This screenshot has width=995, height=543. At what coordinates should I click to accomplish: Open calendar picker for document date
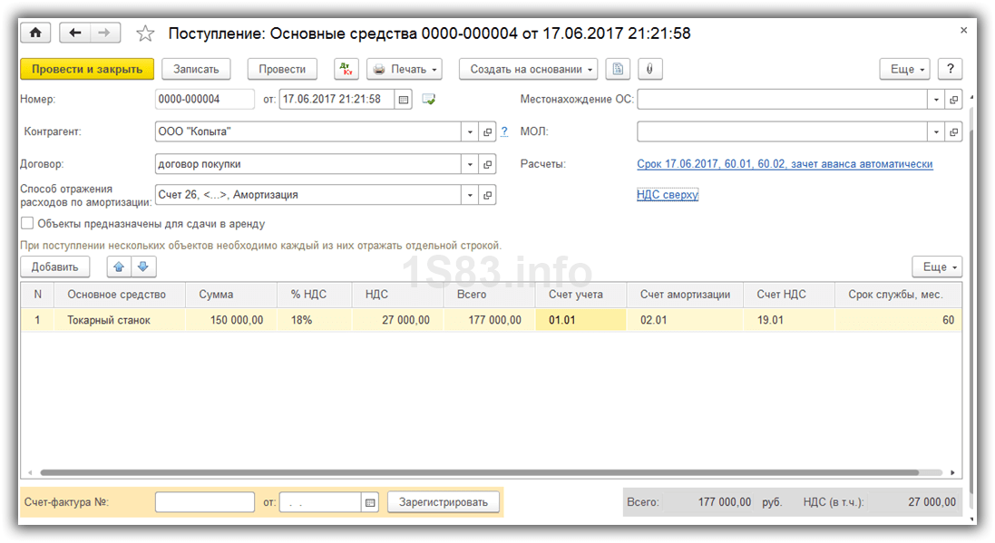(403, 100)
